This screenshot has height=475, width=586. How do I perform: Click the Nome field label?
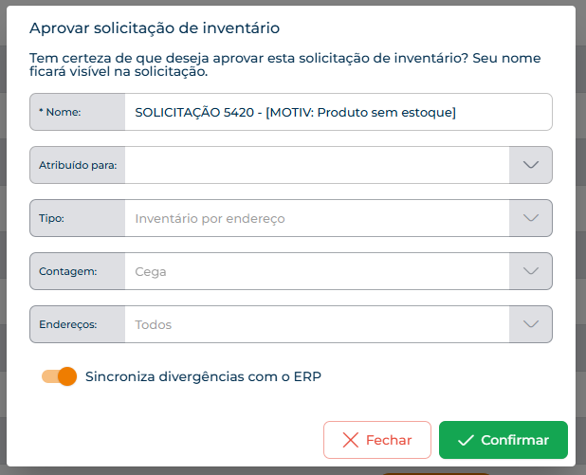click(60, 112)
